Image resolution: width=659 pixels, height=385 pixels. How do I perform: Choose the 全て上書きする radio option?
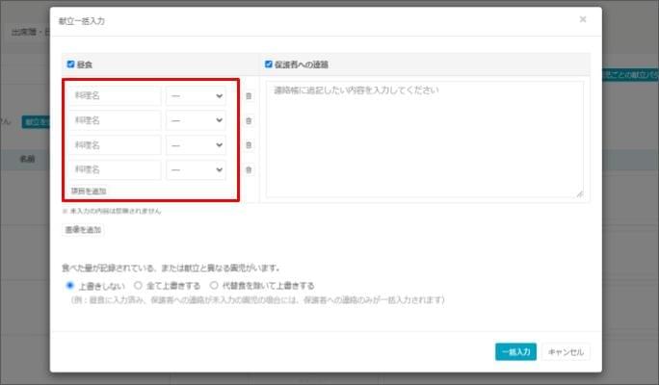pos(138,286)
